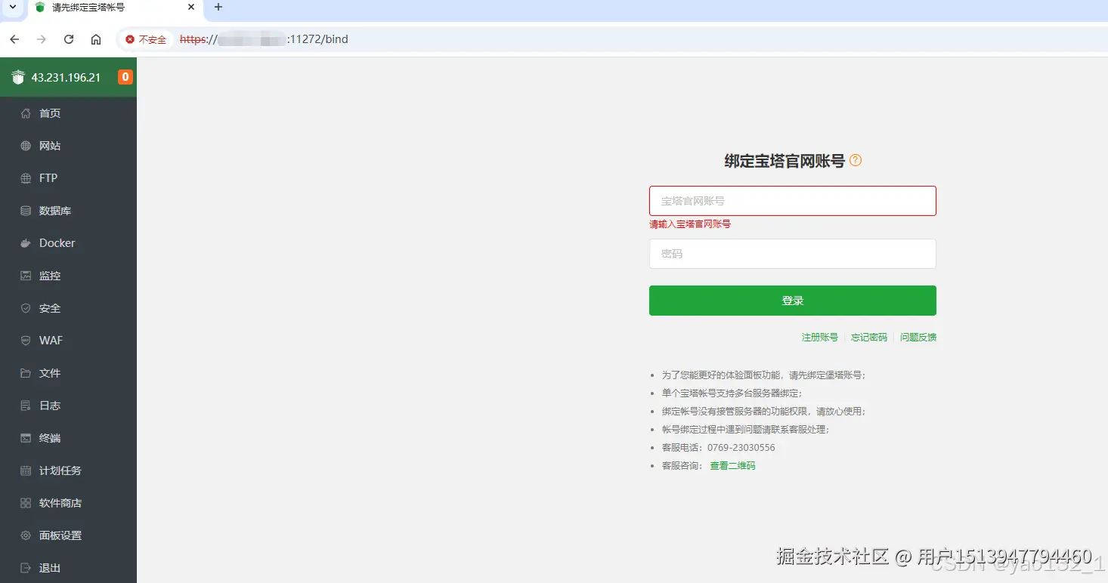Click the BT panel logo beside server IP
Screen dimensions: 1108x583
pos(18,77)
